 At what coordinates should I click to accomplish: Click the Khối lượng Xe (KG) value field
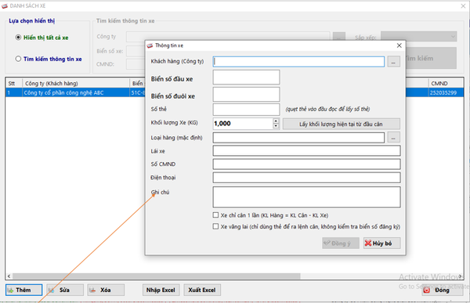coord(243,124)
